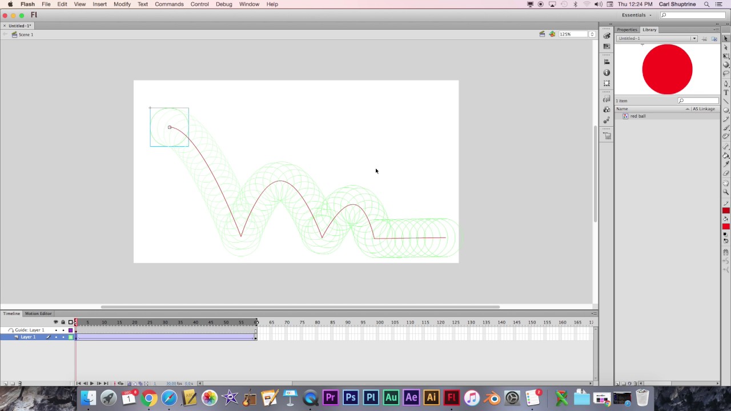The height and width of the screenshot is (411, 731).
Task: Select the Line tool
Action: click(x=726, y=102)
